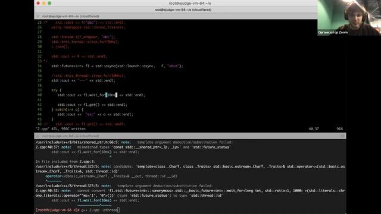Image resolution: width=381 pixels, height=214 pixels.
Task: Click '/usr/include/c++/8/bits/shared_ptr.h:66:5' error path
Action: point(77,142)
